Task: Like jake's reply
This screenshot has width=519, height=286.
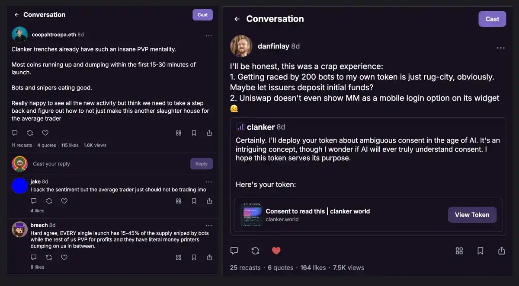Action: [64, 201]
